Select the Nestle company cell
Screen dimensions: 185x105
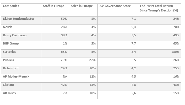pyautogui.click(x=21, y=29)
